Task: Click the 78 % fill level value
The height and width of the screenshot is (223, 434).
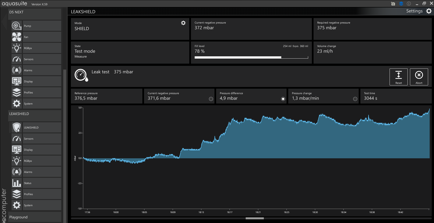Action: pos(200,51)
